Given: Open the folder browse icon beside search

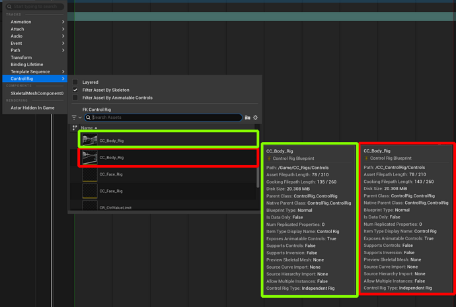Looking at the screenshot, I should (247, 118).
